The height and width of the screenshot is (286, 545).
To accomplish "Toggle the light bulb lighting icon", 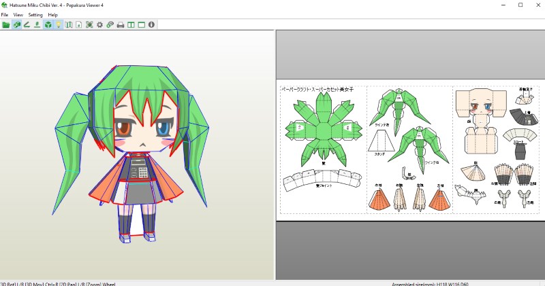I will 59,24.
